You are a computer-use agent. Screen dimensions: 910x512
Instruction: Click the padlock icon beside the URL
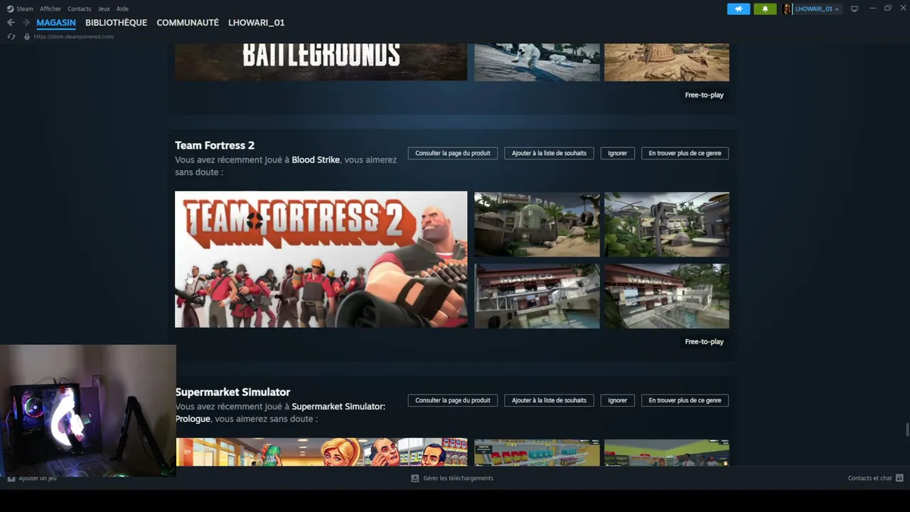(x=27, y=36)
